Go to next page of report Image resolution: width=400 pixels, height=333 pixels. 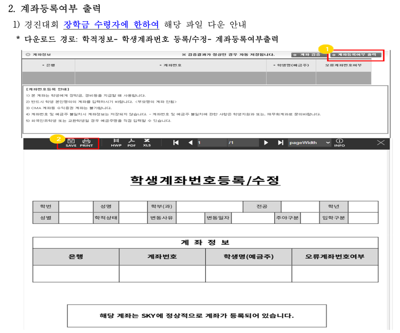point(266,143)
